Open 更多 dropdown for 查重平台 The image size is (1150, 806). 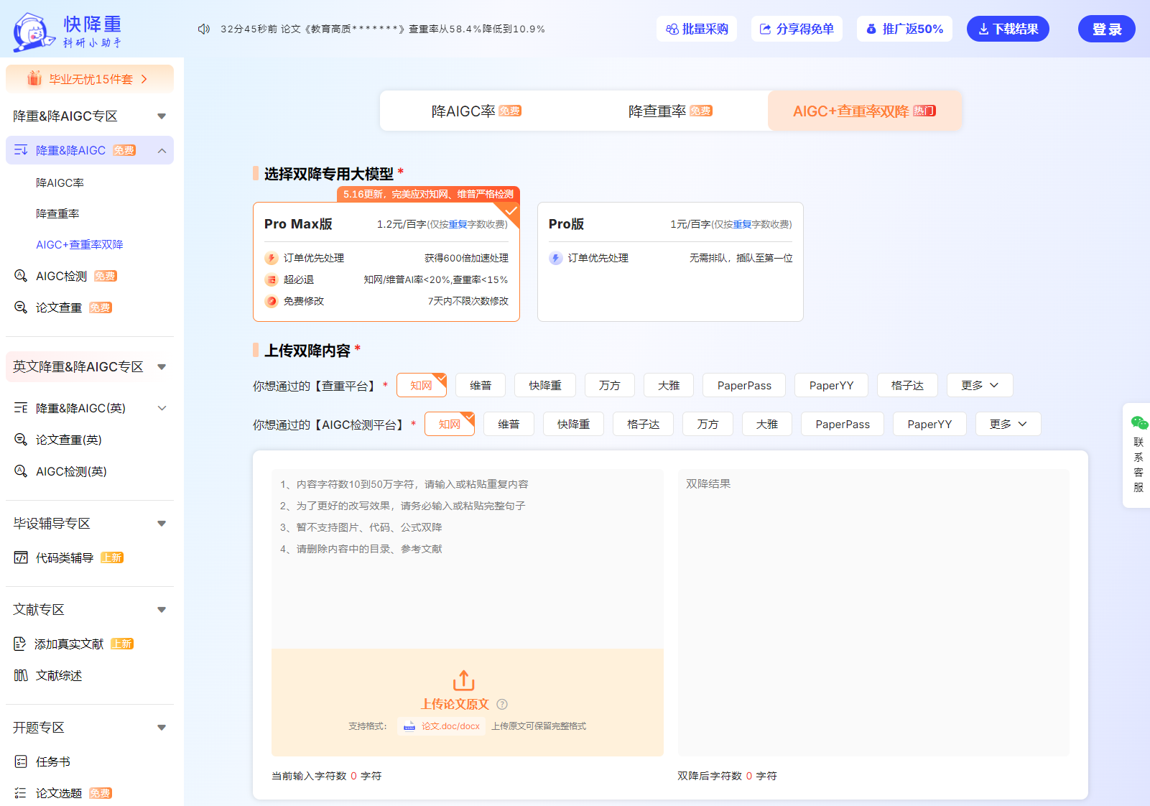point(980,386)
